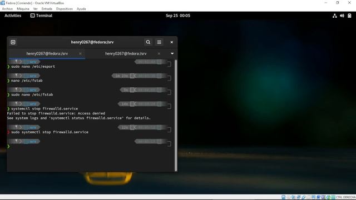Open the terminal hamburger menu
The height and width of the screenshot is (200, 356).
pyautogui.click(x=159, y=42)
